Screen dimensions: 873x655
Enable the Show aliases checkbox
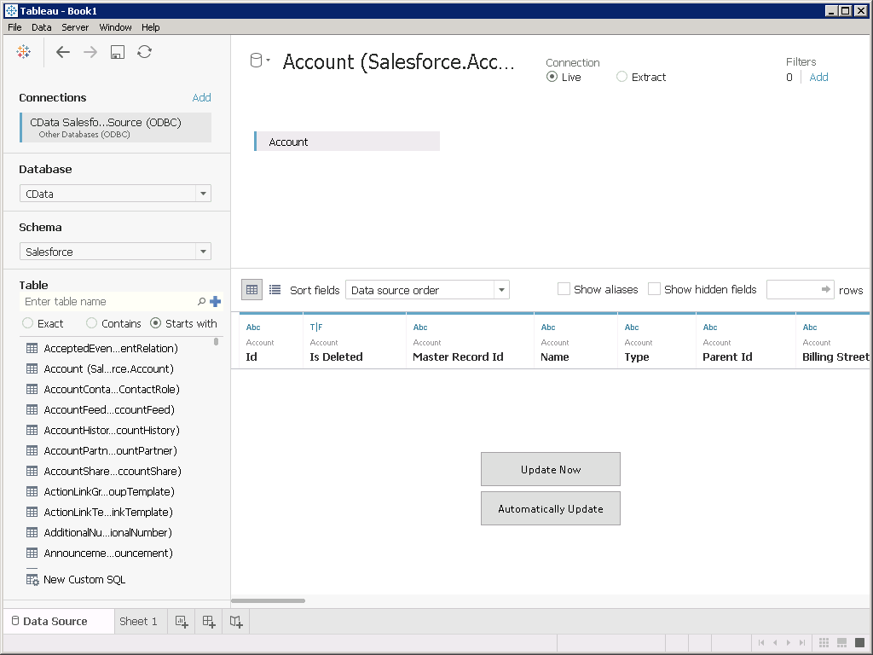point(564,289)
